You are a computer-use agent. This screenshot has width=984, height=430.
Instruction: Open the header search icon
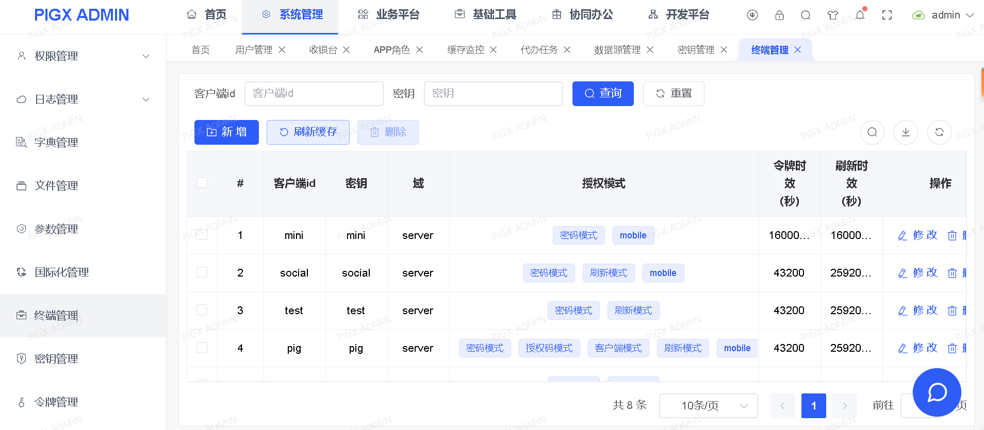(x=806, y=15)
